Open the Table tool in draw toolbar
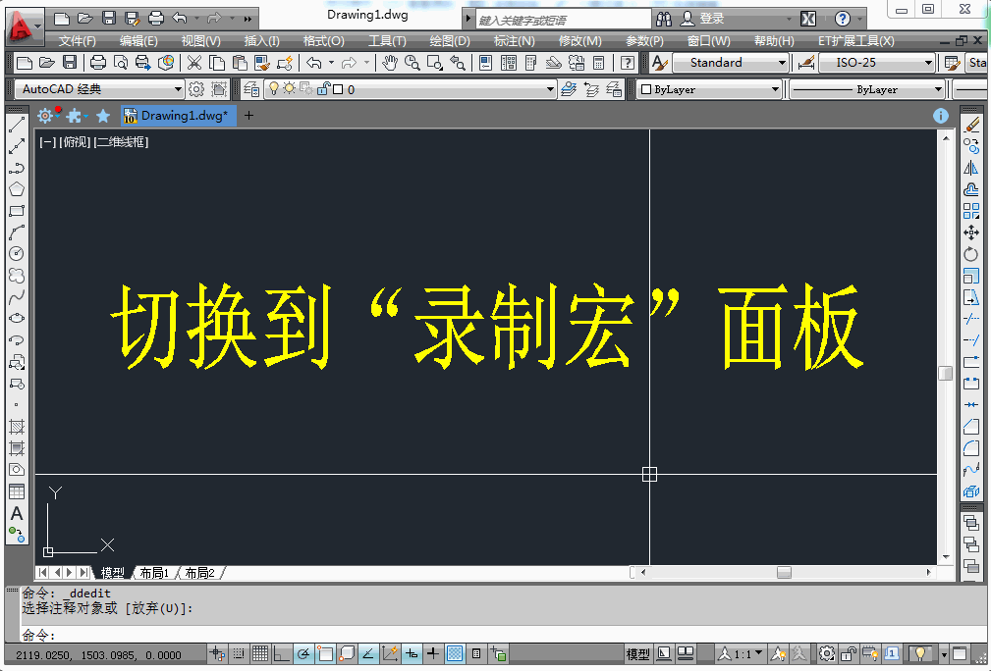This screenshot has height=671, width=991. [17, 491]
